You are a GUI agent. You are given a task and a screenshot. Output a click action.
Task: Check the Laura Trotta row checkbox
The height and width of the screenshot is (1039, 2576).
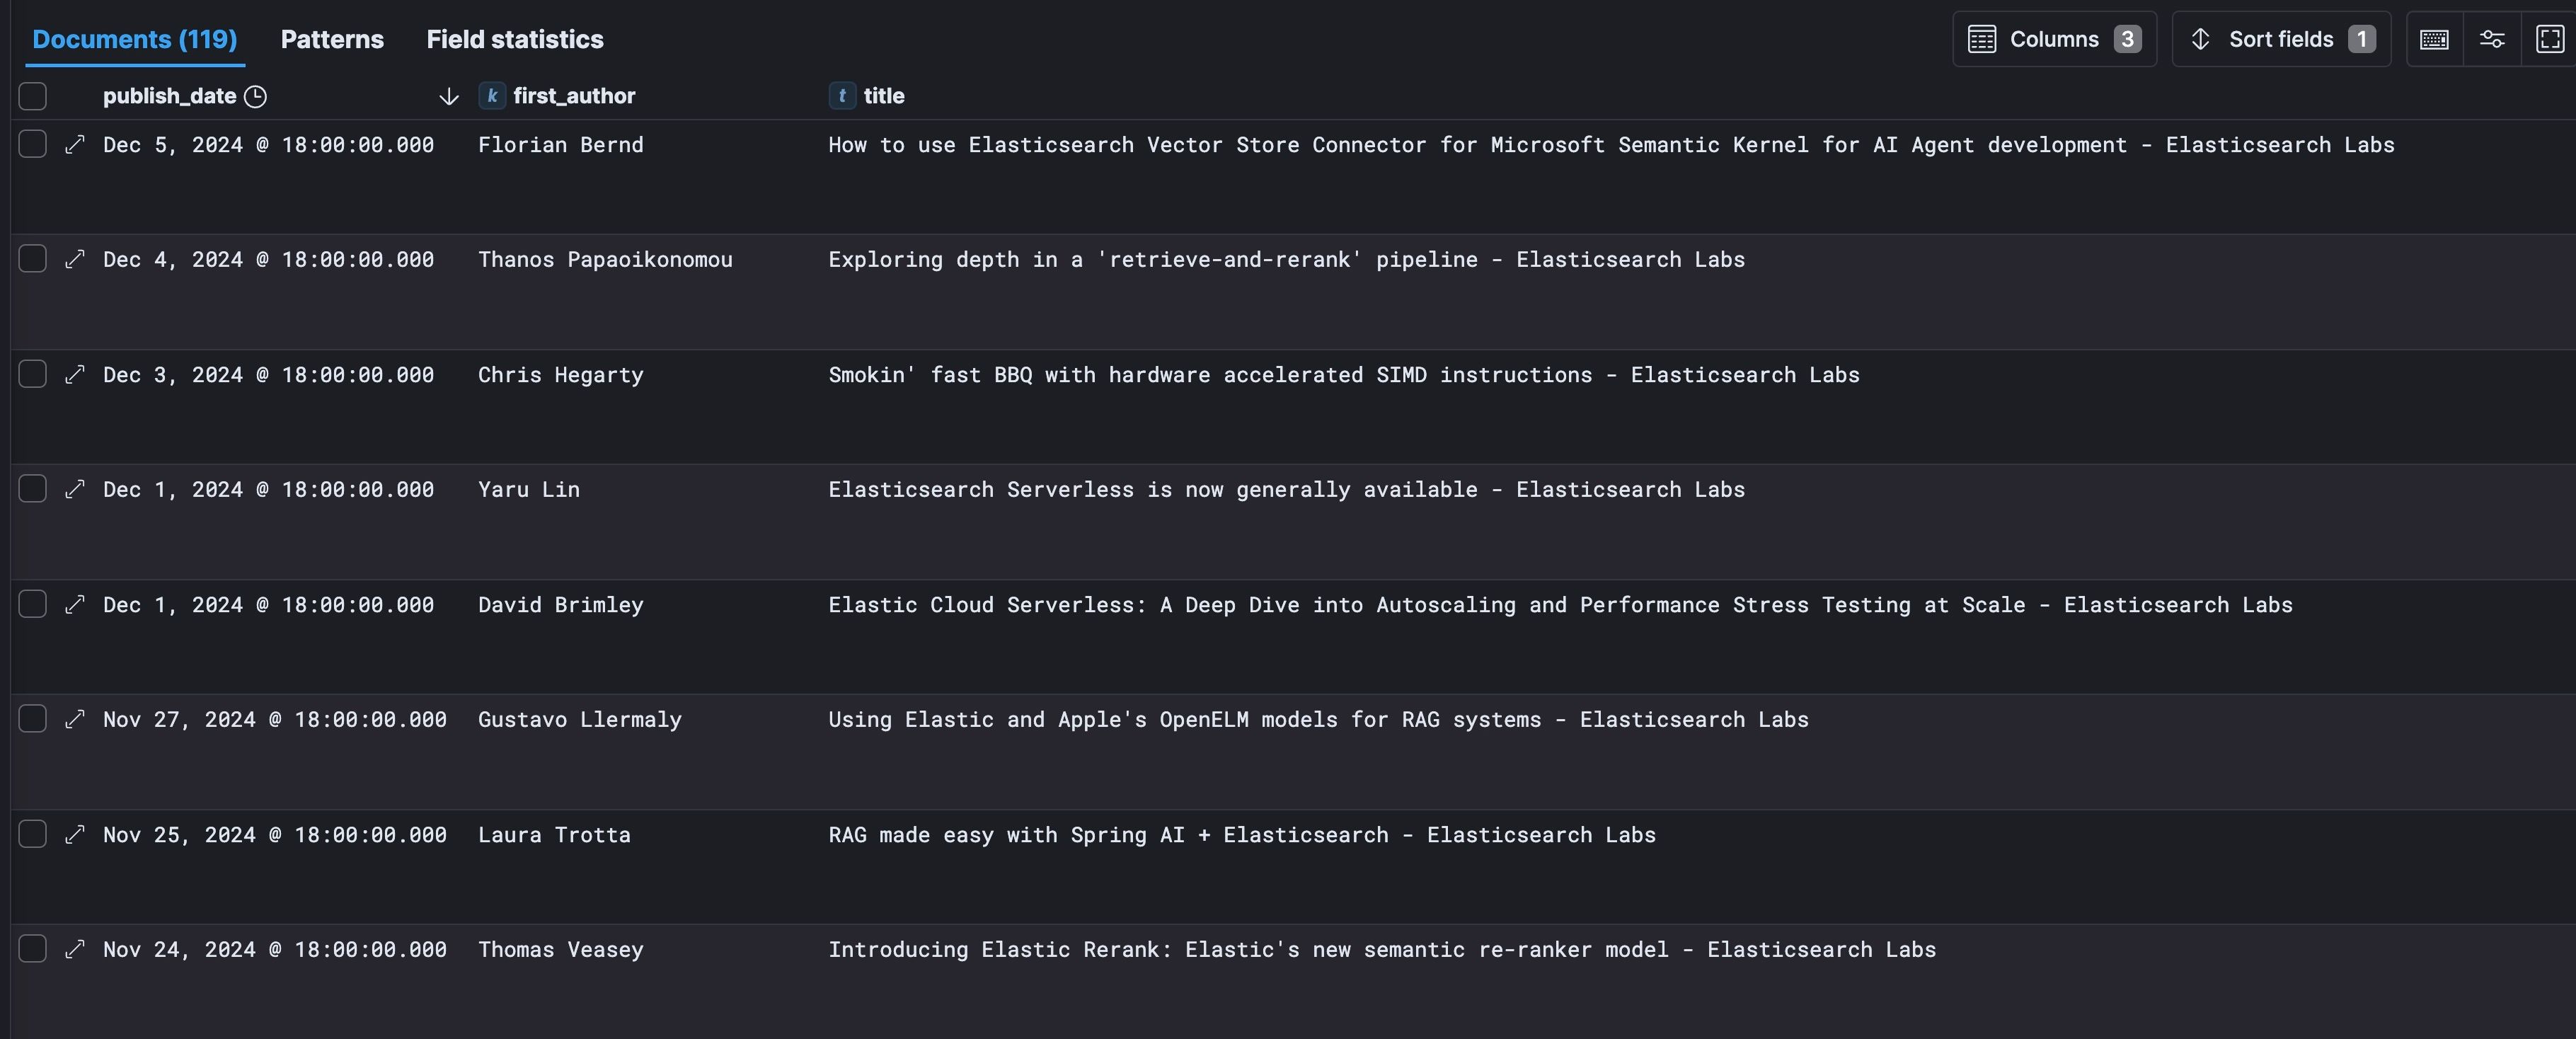[x=33, y=834]
